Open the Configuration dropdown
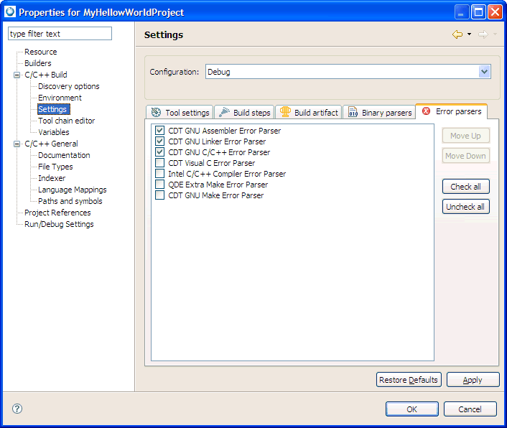The height and width of the screenshot is (428, 507). [x=485, y=72]
